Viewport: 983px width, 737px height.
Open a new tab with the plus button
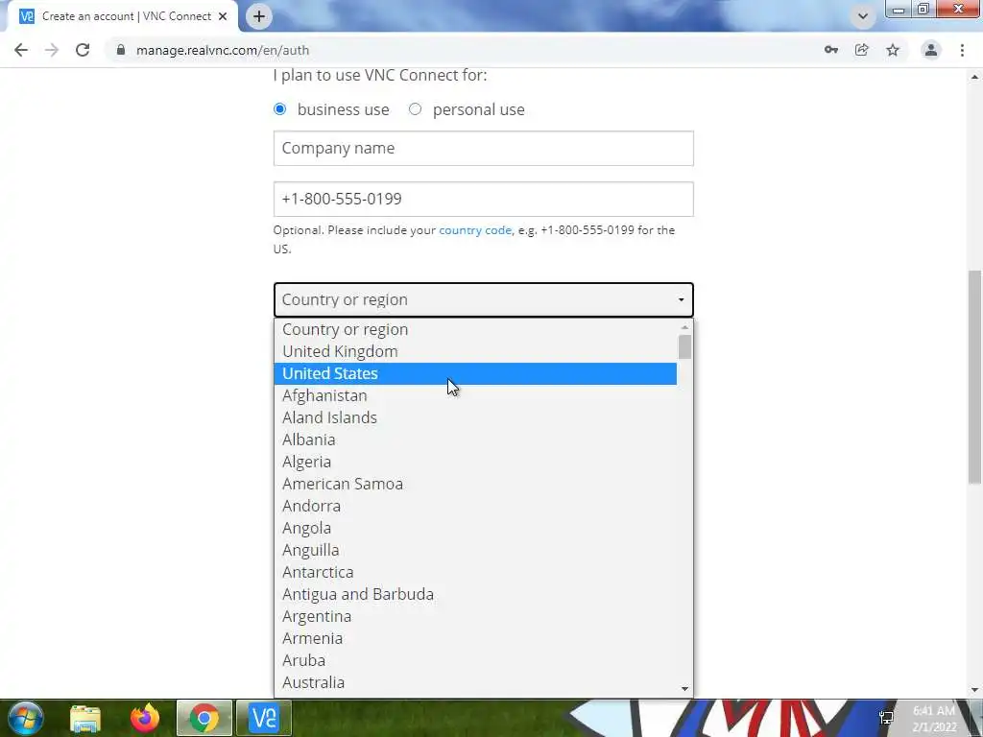tap(259, 16)
